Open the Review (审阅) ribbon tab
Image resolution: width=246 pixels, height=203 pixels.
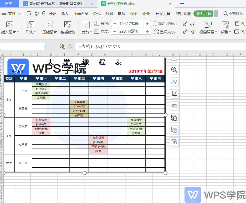(121, 14)
